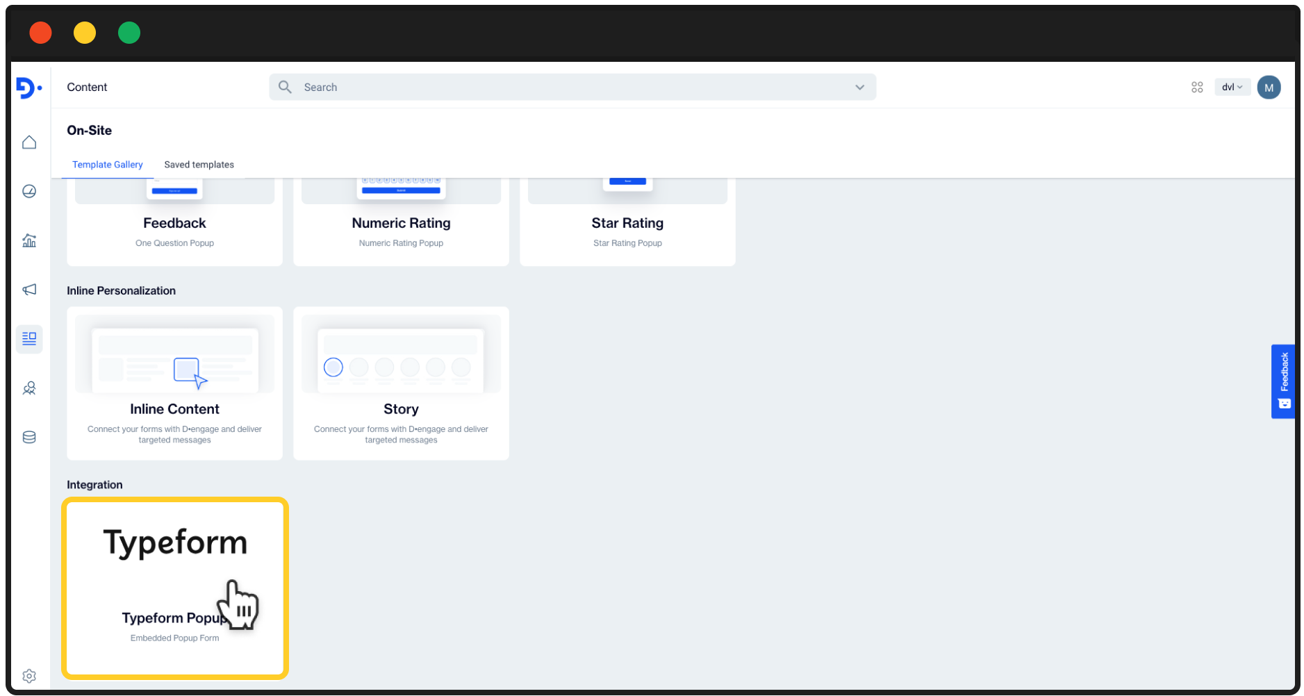Click the yellow window minimize dot
The width and height of the screenshot is (1304, 696).
(x=85, y=33)
